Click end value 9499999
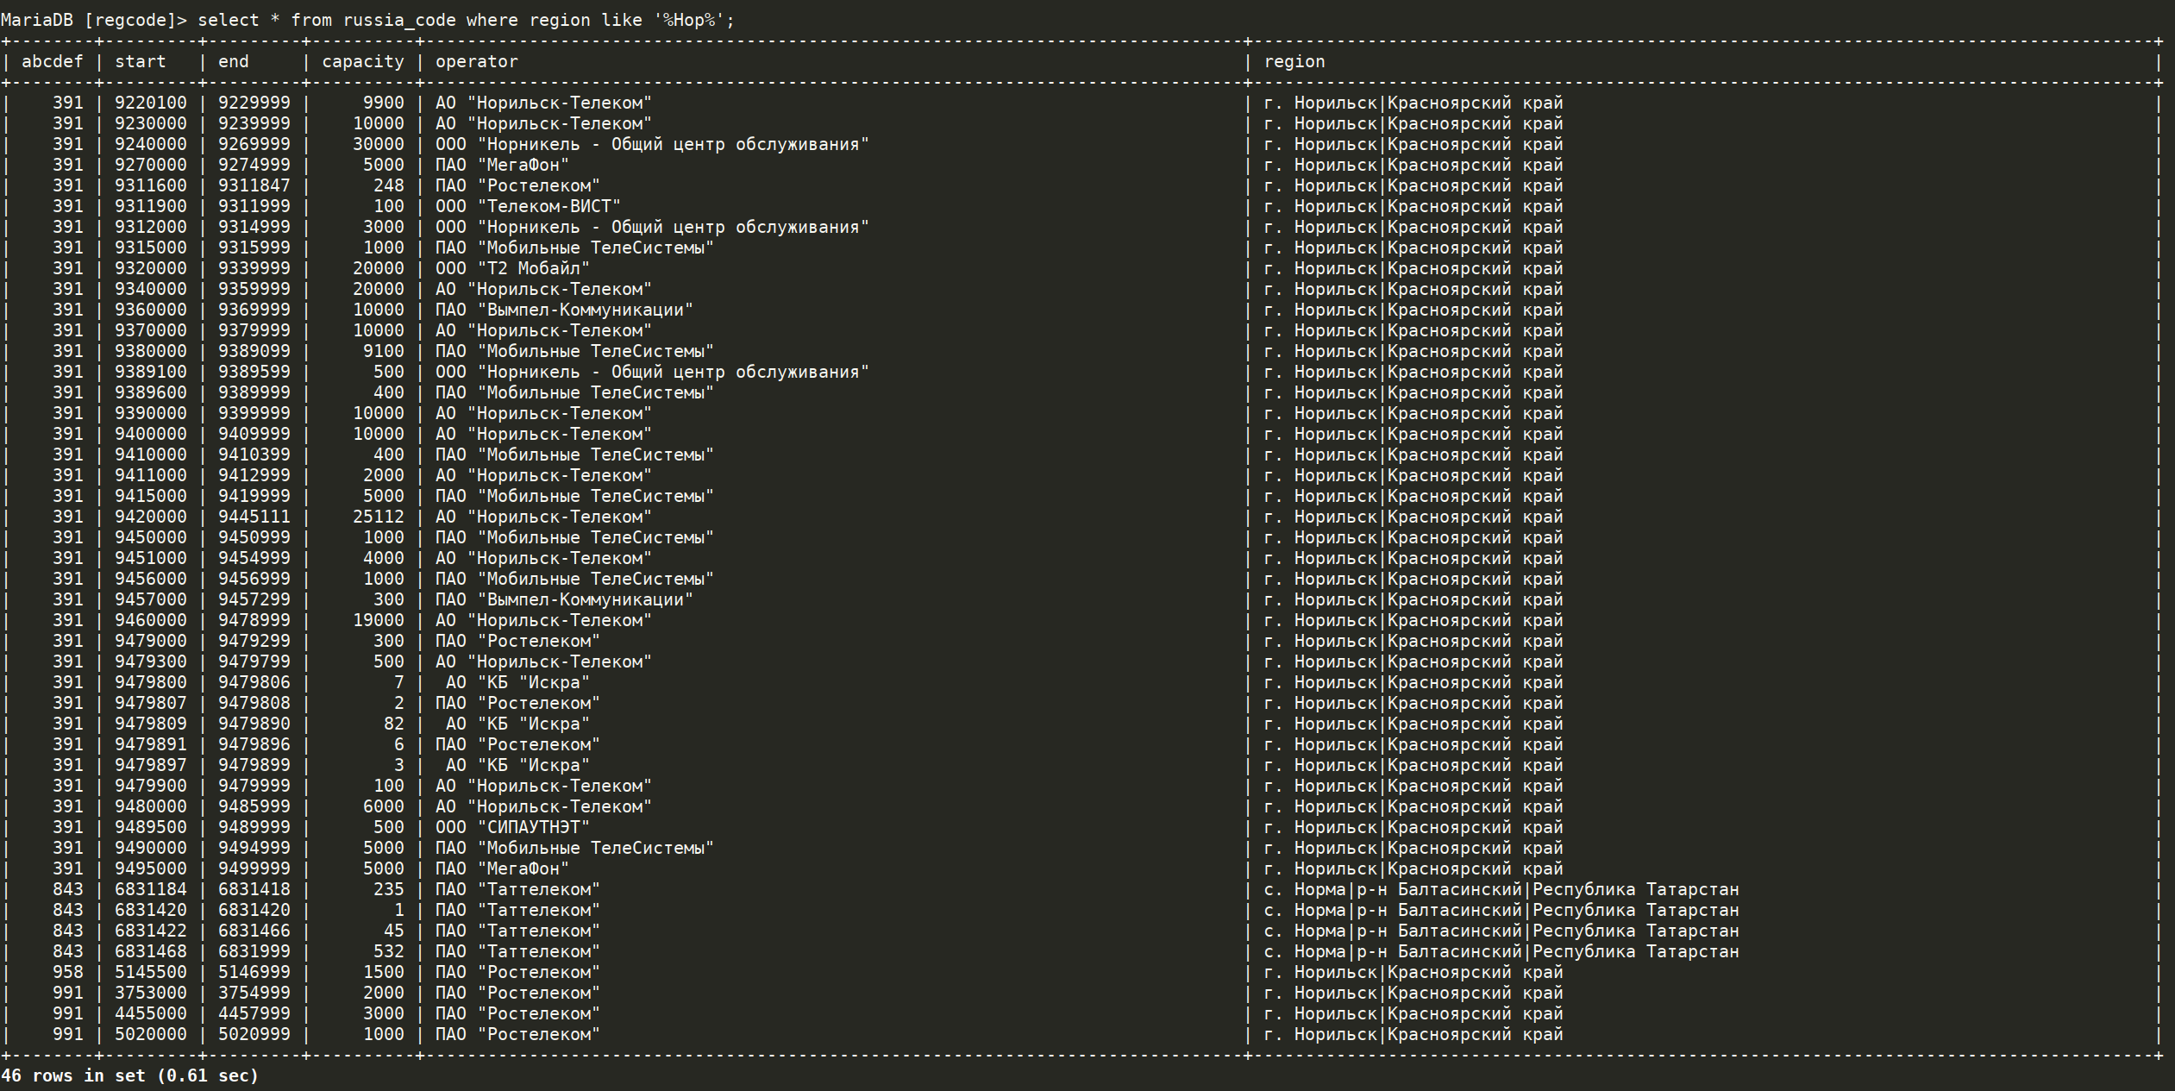 click(x=254, y=868)
